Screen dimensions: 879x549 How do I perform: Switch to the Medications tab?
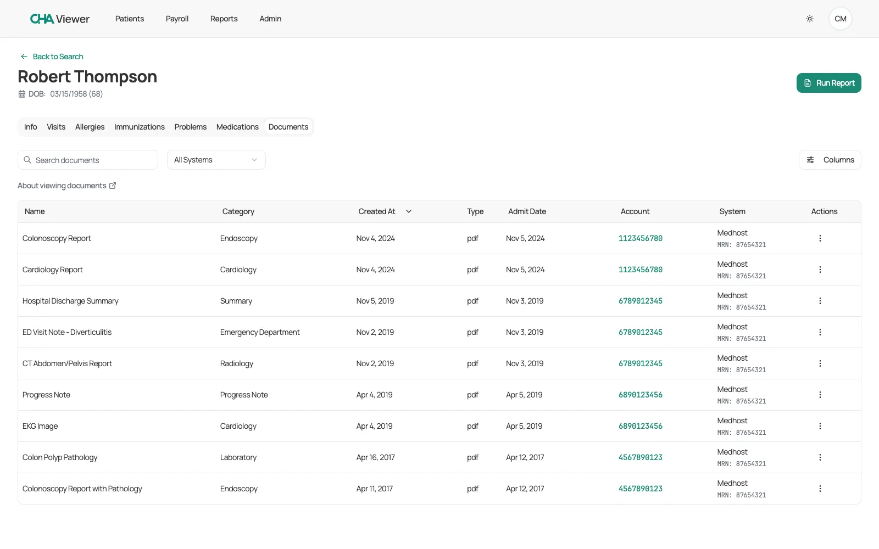point(237,127)
